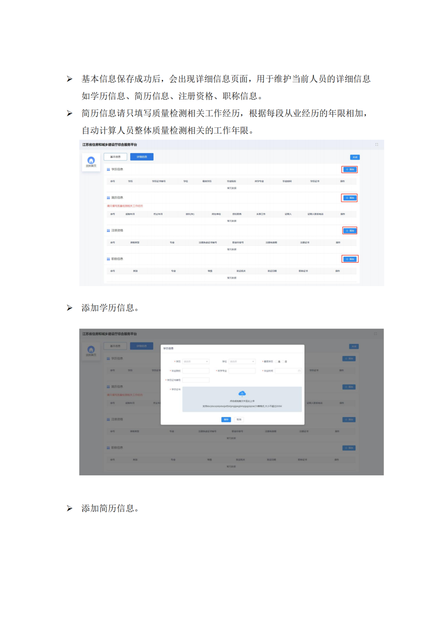Screen dimensions: 437x618
Task: Click the 毕业院校 input field in the dialog
Action: pyautogui.click(x=196, y=371)
